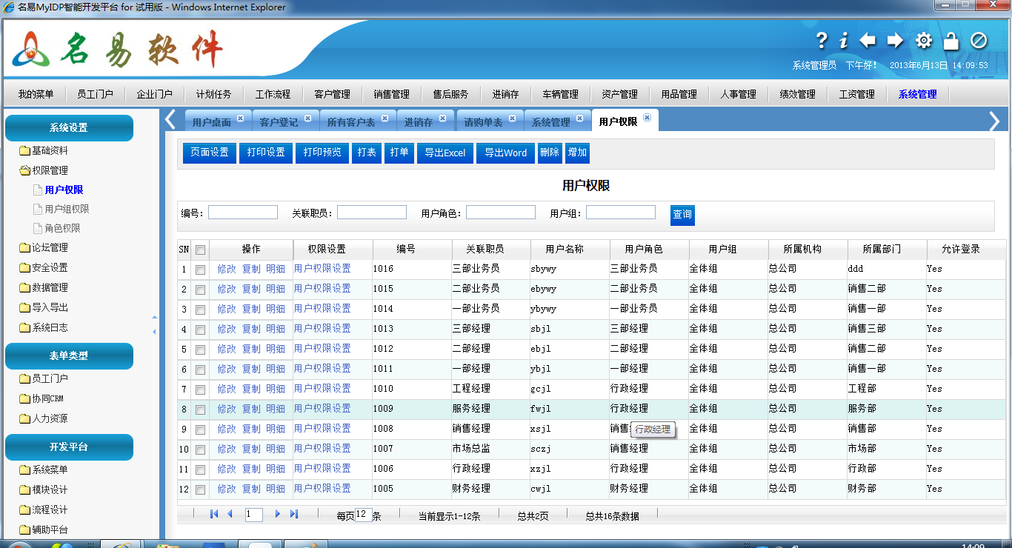Viewport: 1012px width, 548px height.
Task: Collapse the 权限管理 folder
Action: (44, 170)
